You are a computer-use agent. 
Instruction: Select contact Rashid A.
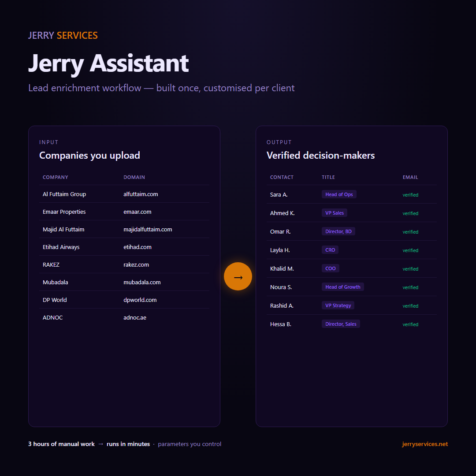tap(282, 306)
